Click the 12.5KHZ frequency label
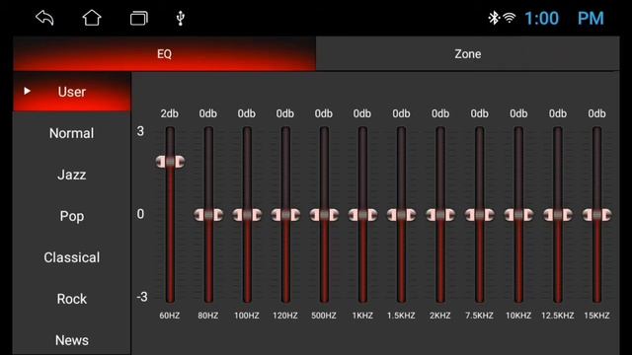Viewport: 632px width, 355px height. coord(557,316)
